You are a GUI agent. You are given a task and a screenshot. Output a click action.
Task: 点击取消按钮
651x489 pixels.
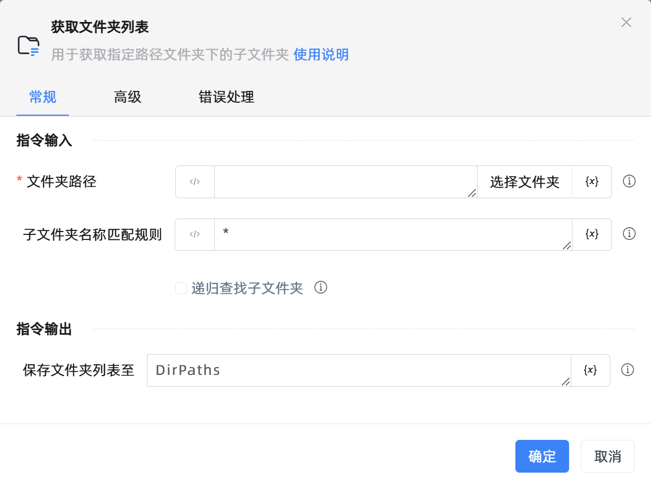pyautogui.click(x=607, y=456)
